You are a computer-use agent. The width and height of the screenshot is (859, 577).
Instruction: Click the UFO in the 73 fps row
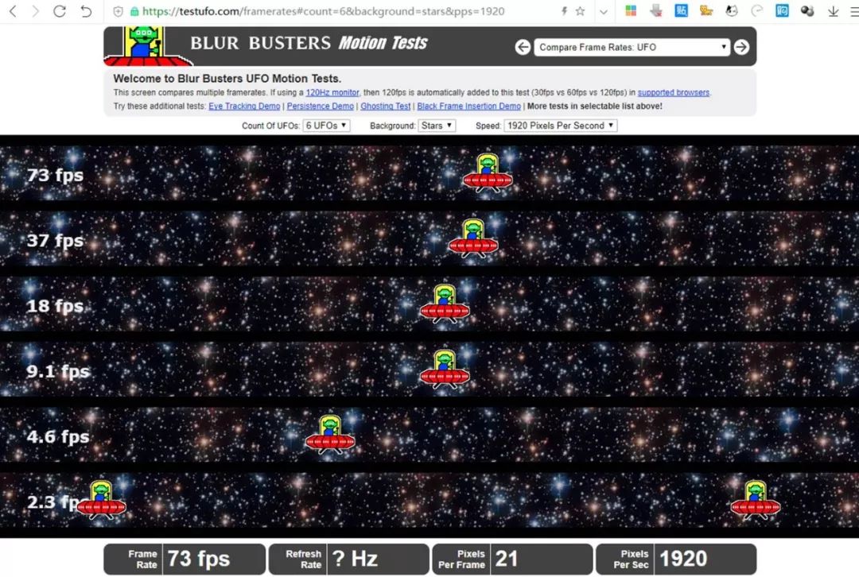pos(488,172)
